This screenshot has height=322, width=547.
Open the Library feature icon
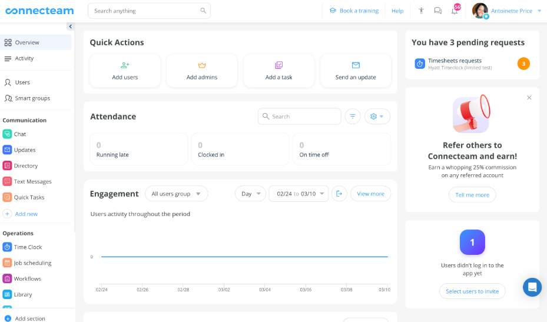[7, 294]
